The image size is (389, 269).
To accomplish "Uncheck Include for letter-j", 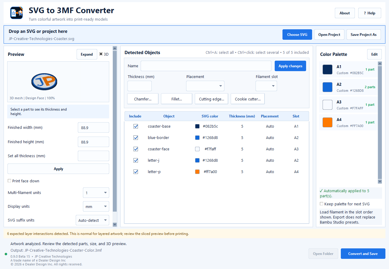I will pyautogui.click(x=136, y=161).
